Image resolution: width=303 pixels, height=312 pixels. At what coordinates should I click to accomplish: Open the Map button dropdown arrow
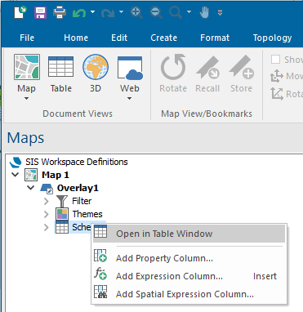(26, 98)
